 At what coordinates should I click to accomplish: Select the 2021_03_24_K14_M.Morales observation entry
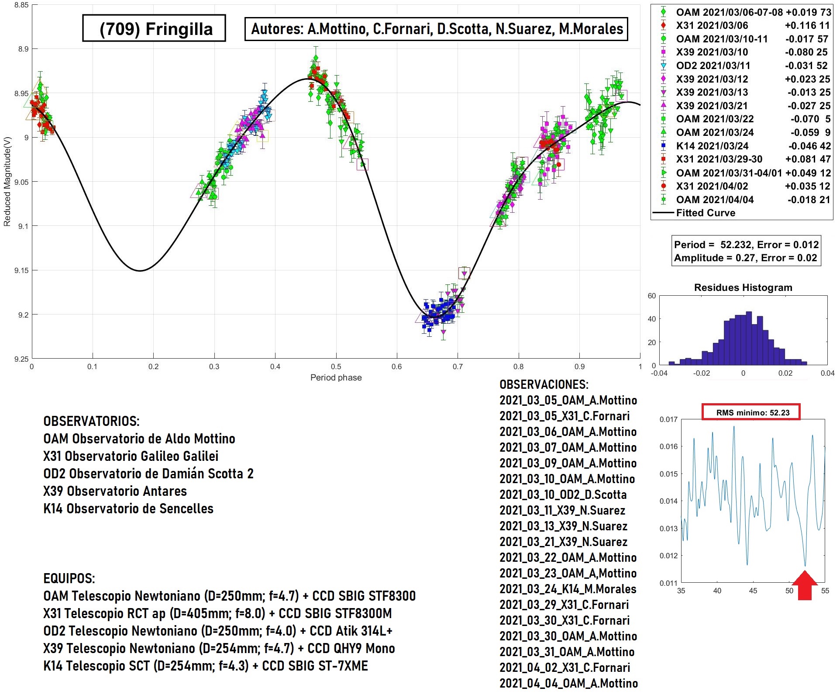coord(568,589)
